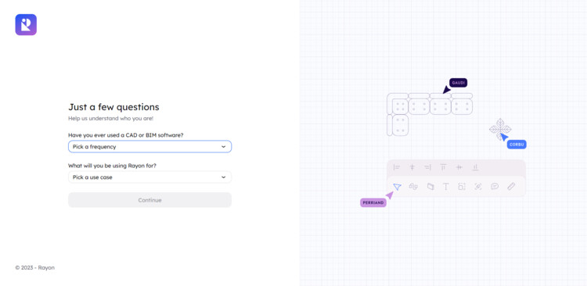
Task: Click the 'Just a few questions' heading
Action: point(113,107)
